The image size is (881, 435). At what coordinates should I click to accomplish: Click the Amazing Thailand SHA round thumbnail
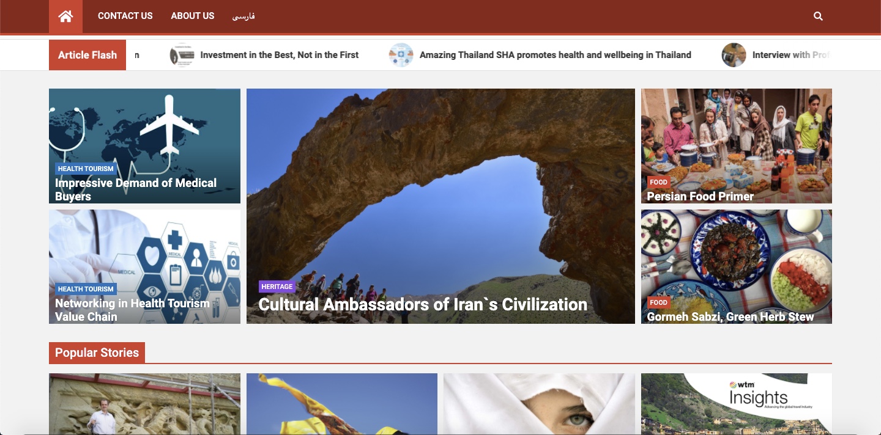click(x=401, y=55)
